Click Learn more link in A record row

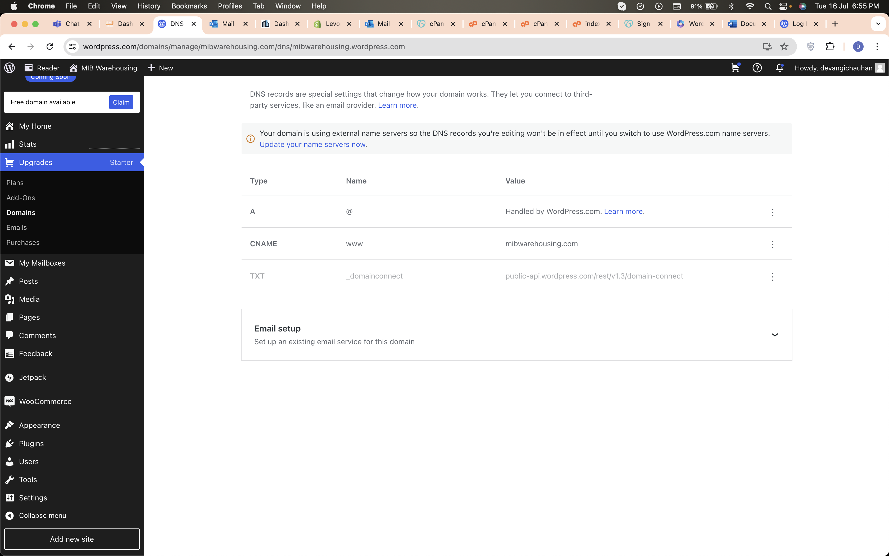(623, 212)
